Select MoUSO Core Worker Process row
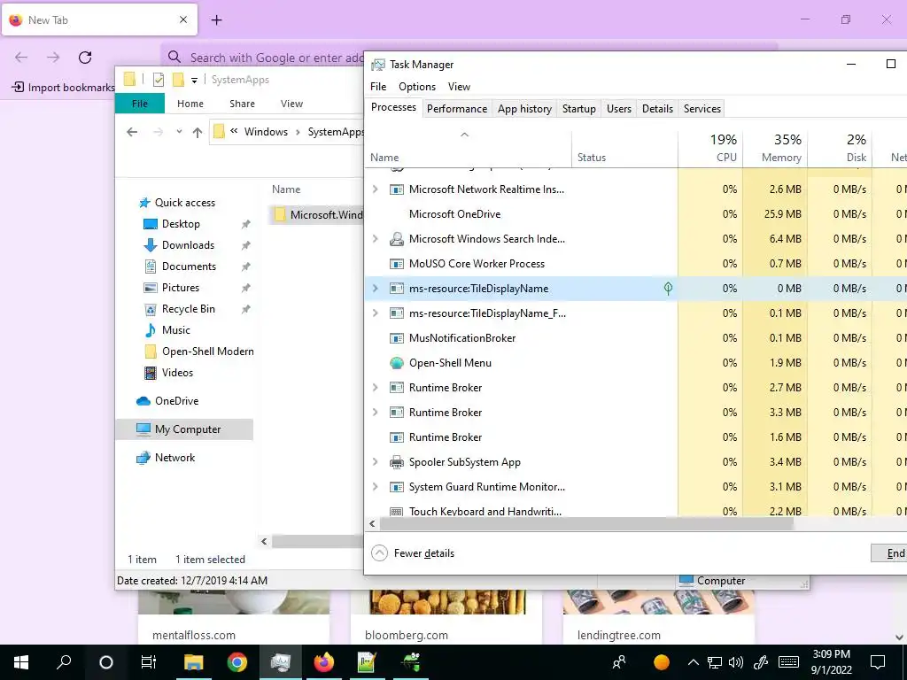The height and width of the screenshot is (680, 907). point(477,264)
